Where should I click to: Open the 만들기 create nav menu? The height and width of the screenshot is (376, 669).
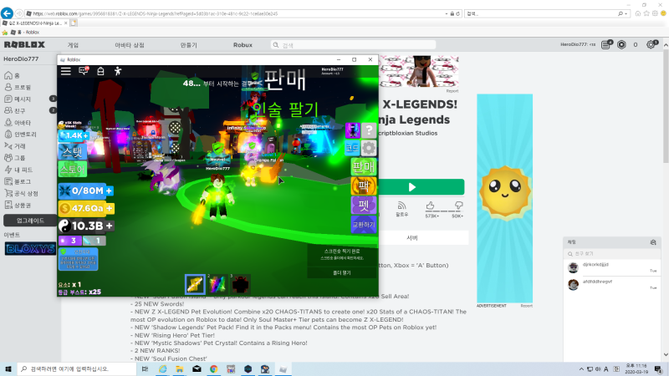[188, 45]
